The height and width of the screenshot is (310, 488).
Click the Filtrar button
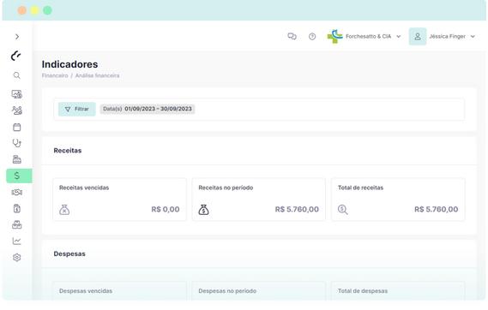click(x=77, y=109)
